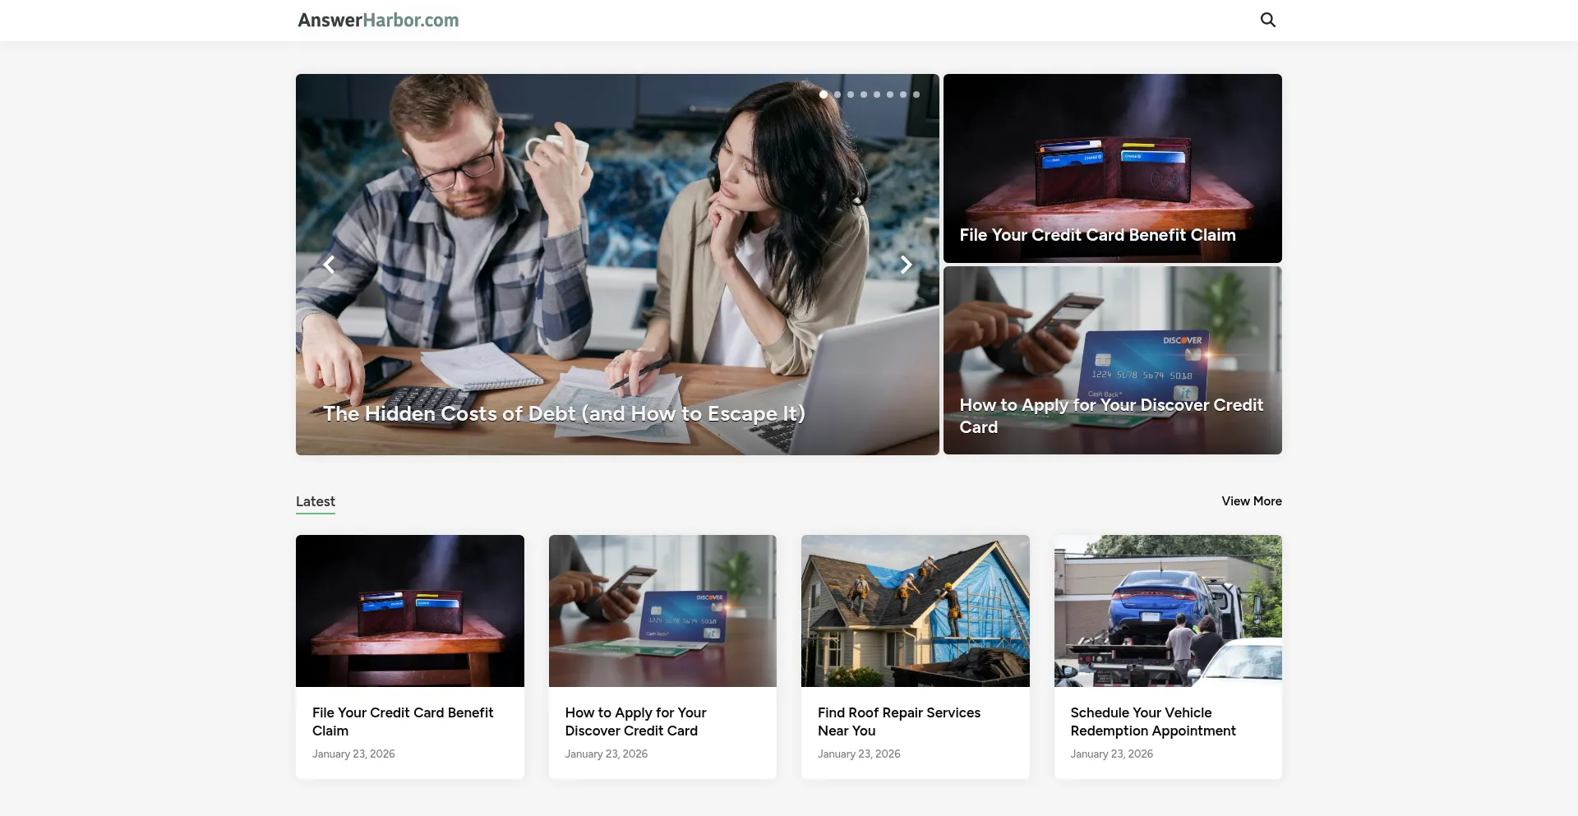1578x816 pixels.
Task: Click the AnswerHarbor.com site logo
Action: click(x=378, y=21)
